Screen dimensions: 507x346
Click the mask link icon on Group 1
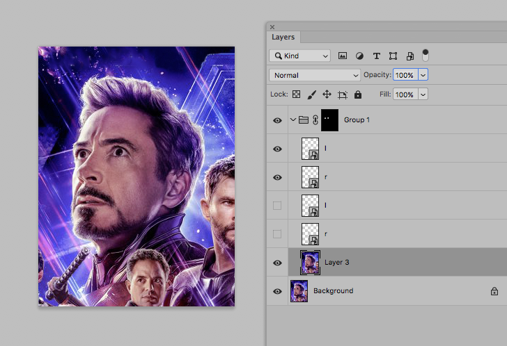coord(315,120)
